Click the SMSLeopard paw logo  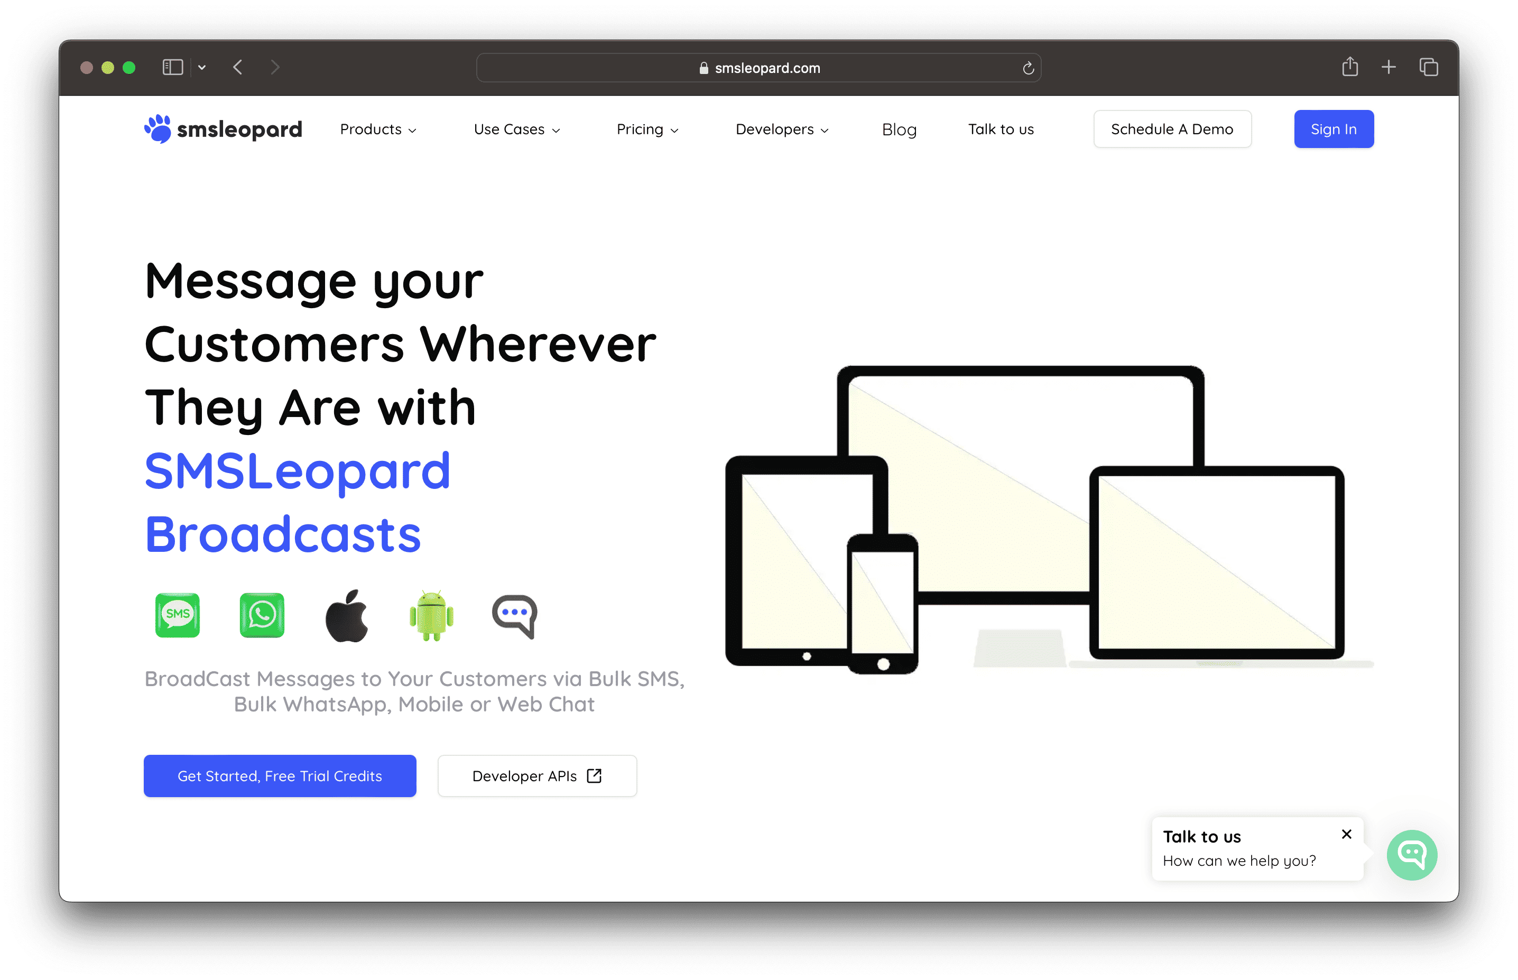pos(158,128)
